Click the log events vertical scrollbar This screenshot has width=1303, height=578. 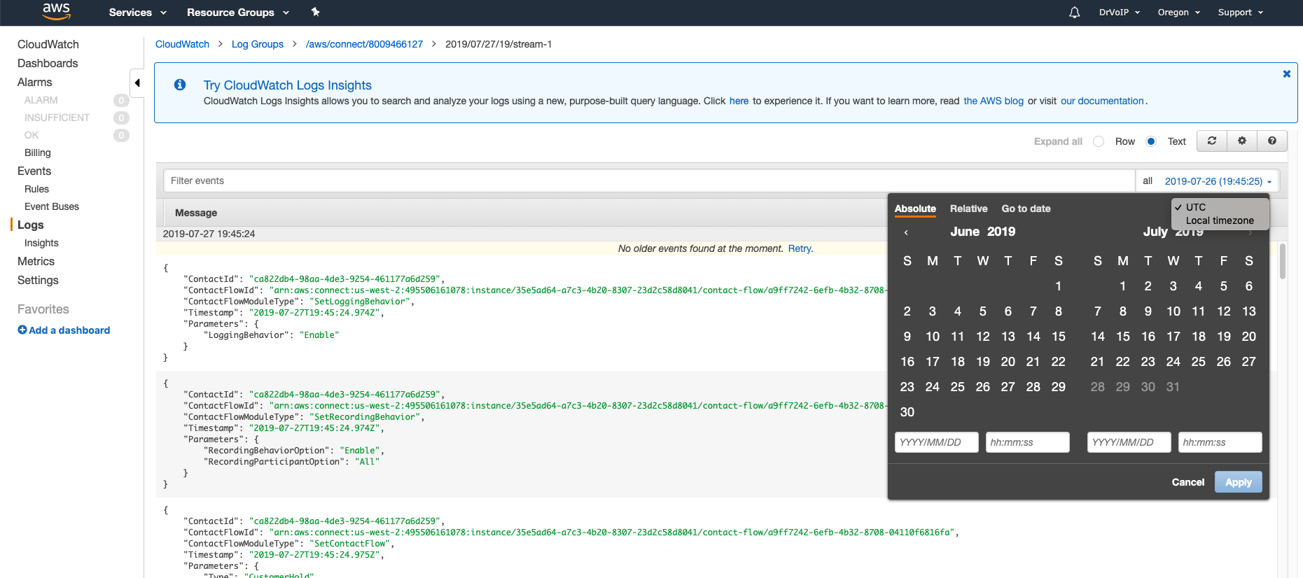pyautogui.click(x=1283, y=262)
